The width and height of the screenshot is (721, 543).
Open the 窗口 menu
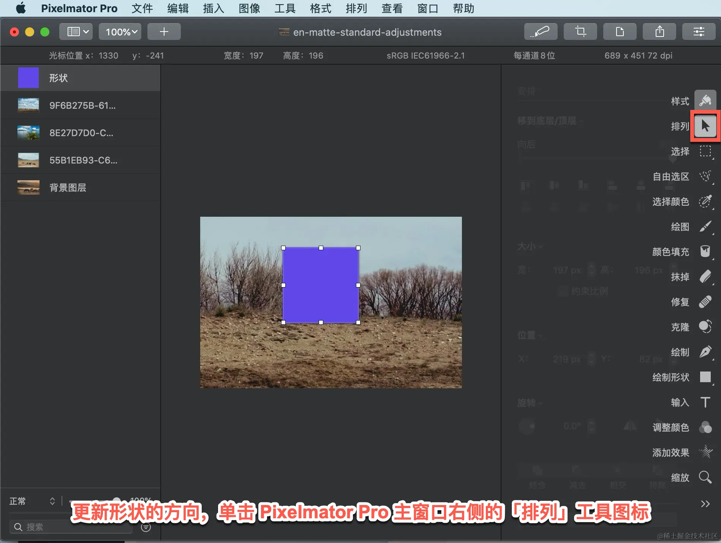pos(428,8)
